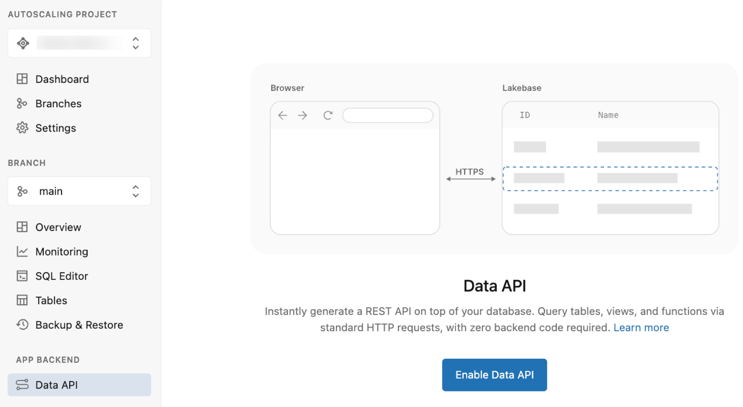Image resolution: width=743 pixels, height=407 pixels.
Task: Click the project location pin icon
Action: pyautogui.click(x=23, y=43)
